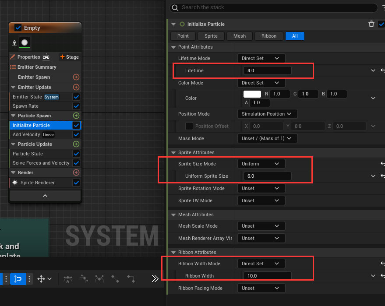Add a module to Emitter Spawn
The height and width of the screenshot is (306, 385).
pos(76,77)
